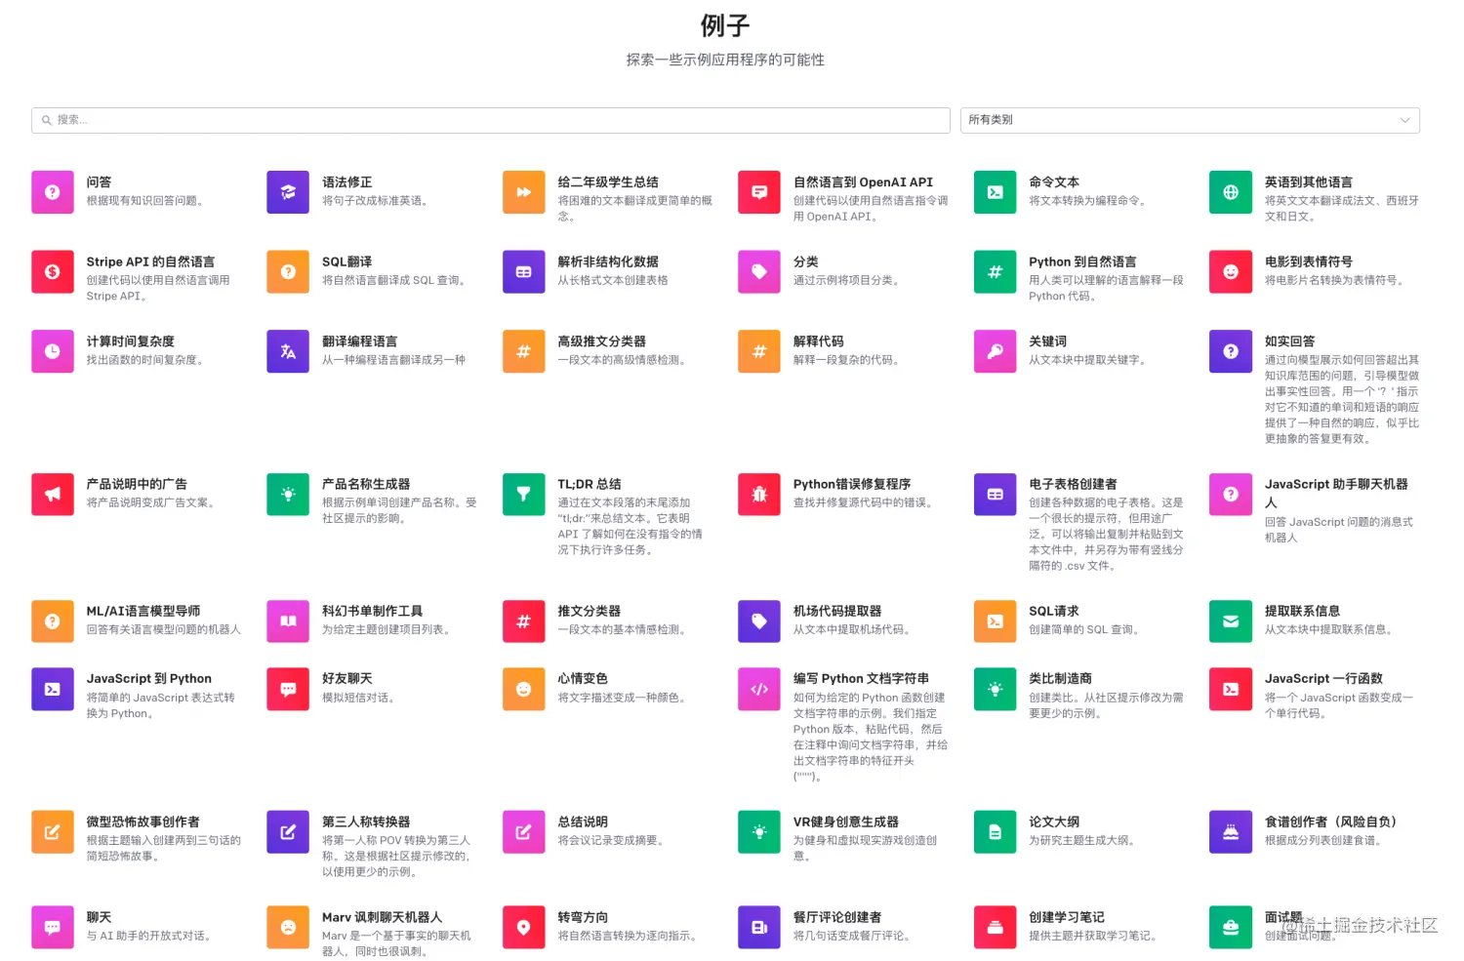Click the Python错误修复程序 bug icon
The height and width of the screenshot is (961, 1464).
coord(759,495)
